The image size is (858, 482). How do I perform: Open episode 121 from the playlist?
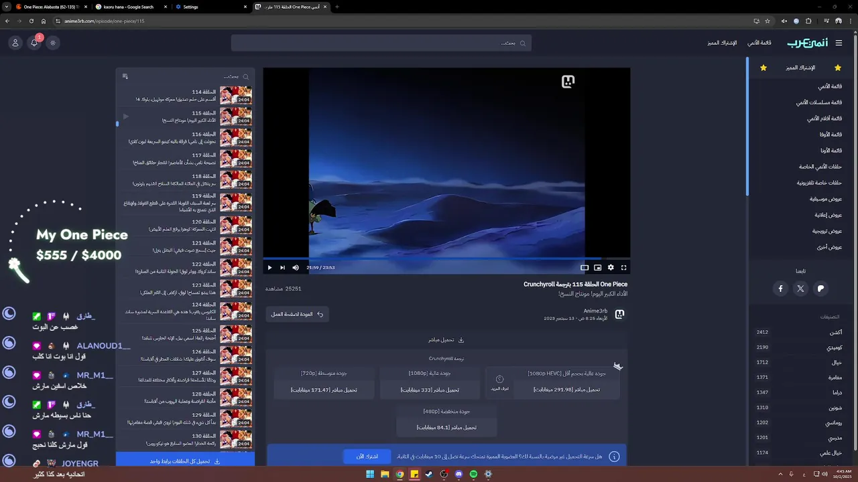pyautogui.click(x=186, y=246)
